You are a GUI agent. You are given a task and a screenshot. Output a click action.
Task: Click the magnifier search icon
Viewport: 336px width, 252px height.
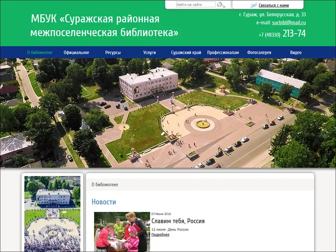[x=221, y=5]
